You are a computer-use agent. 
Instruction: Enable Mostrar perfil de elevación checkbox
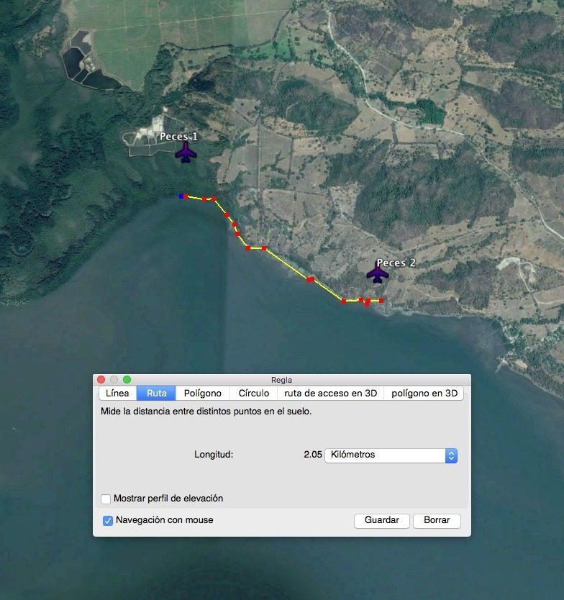coord(106,499)
